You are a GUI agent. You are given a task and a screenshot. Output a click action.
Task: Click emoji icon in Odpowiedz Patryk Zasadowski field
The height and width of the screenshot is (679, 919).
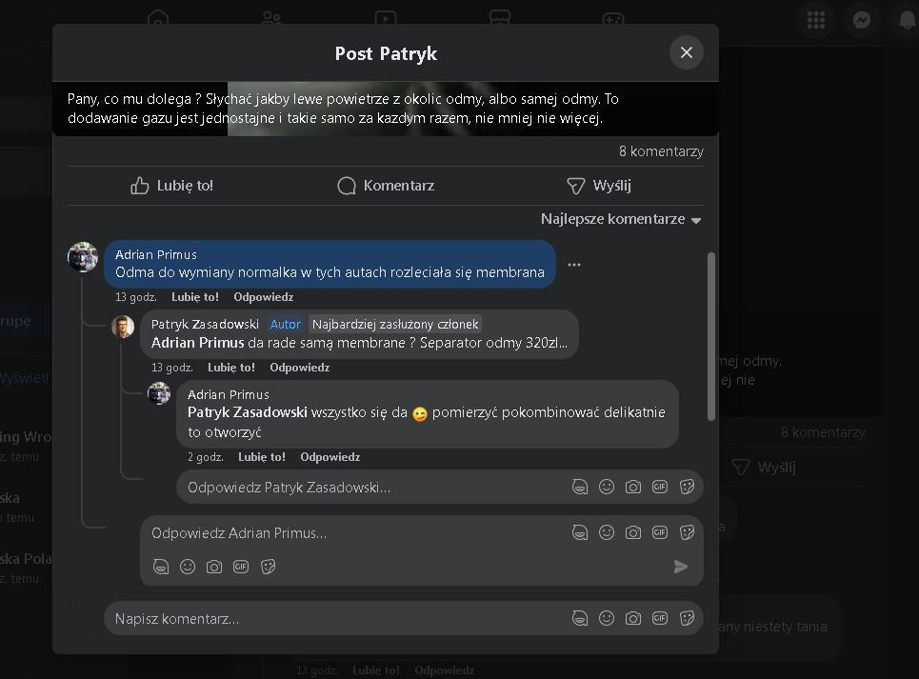point(607,487)
